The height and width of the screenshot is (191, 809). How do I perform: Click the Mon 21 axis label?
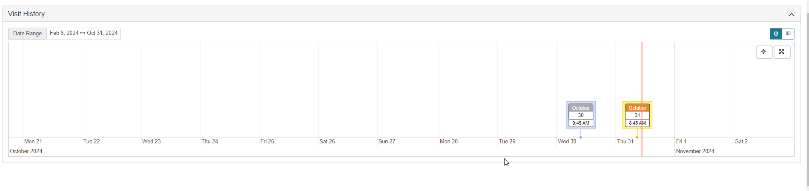[x=33, y=141]
